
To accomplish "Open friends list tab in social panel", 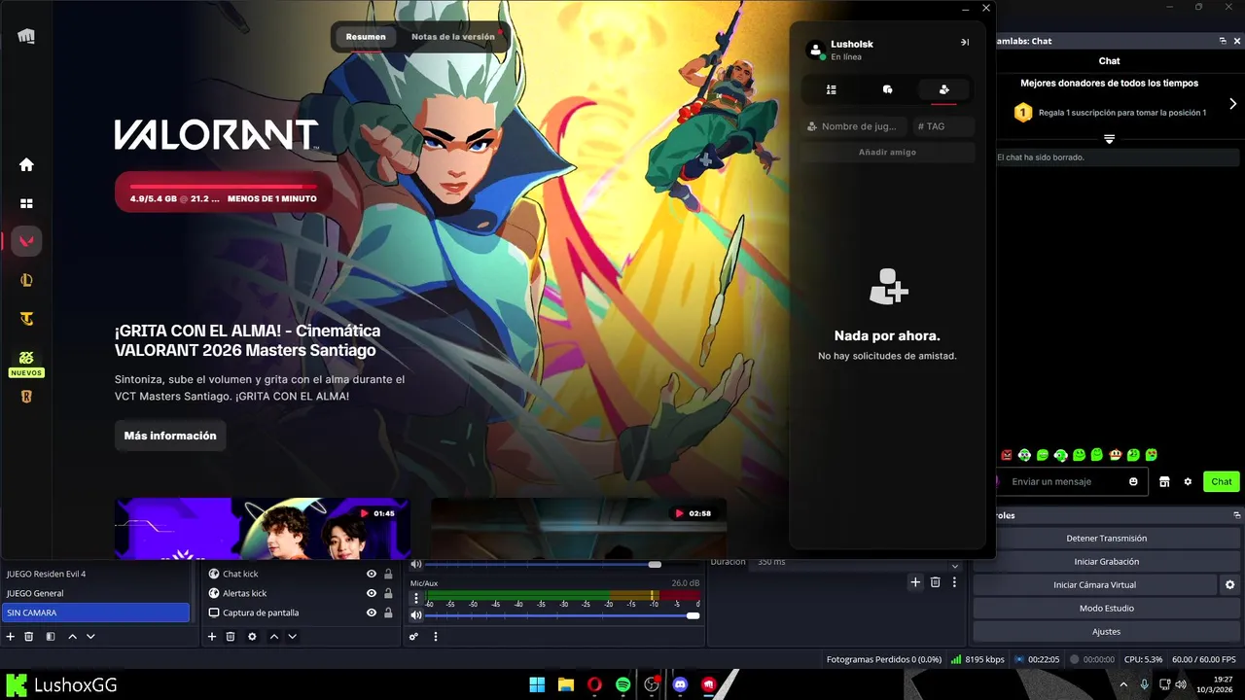I will pos(831,89).
